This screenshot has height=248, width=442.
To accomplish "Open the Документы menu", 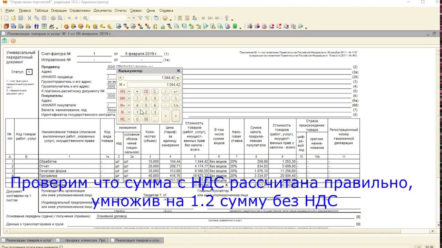I will pyautogui.click(x=103, y=11).
